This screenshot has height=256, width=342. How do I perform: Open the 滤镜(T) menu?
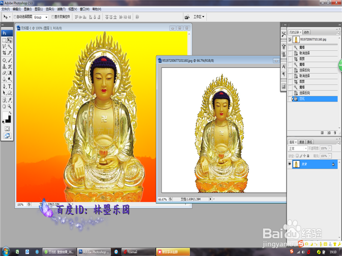pyautogui.click(x=61, y=9)
